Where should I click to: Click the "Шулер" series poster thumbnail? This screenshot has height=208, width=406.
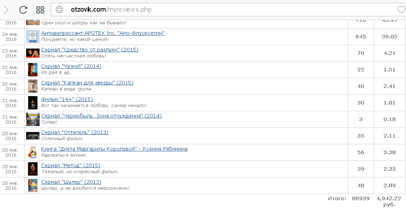pos(32,185)
